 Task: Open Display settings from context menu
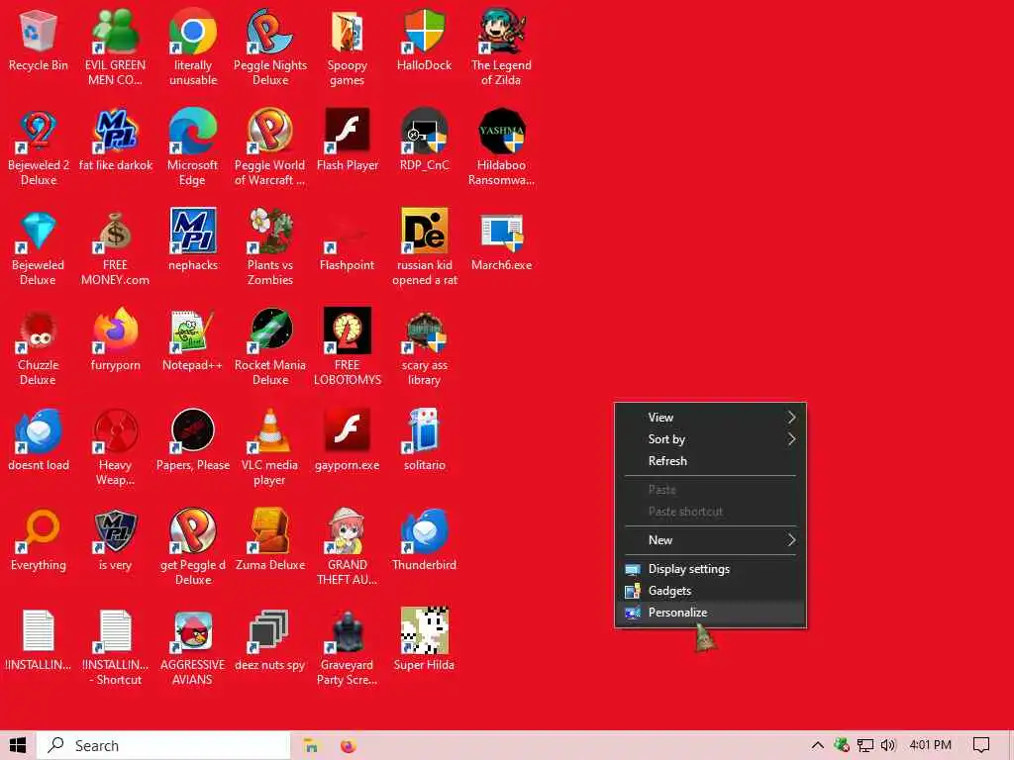click(710, 569)
